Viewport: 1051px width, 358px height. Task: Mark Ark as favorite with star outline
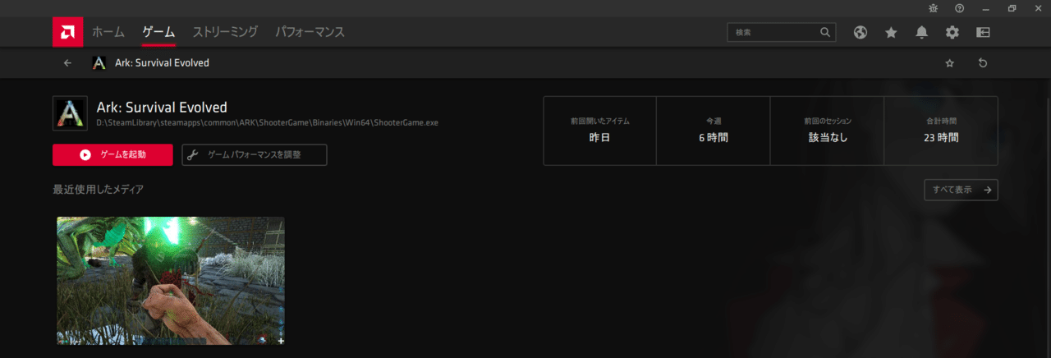(x=950, y=63)
